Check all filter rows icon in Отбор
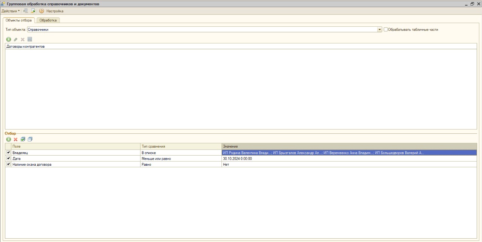The image size is (482, 242). (x=23, y=139)
